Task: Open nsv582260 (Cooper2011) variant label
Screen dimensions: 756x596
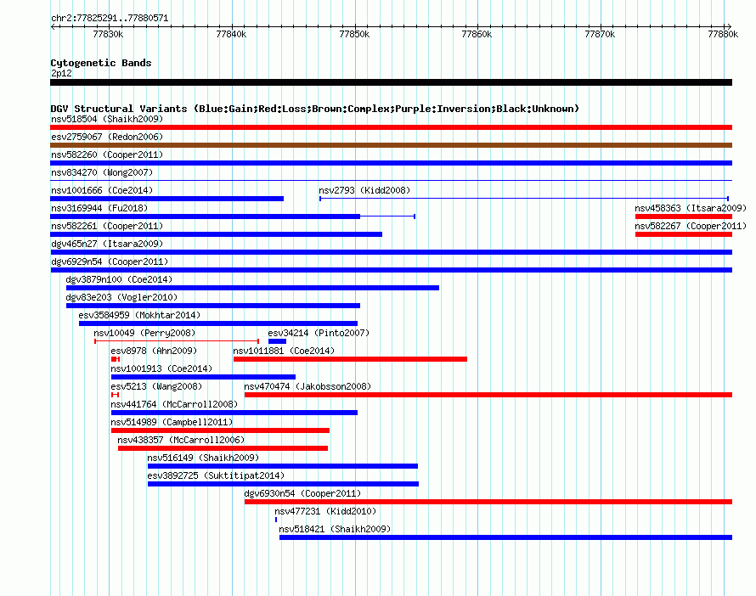Action: [x=107, y=155]
